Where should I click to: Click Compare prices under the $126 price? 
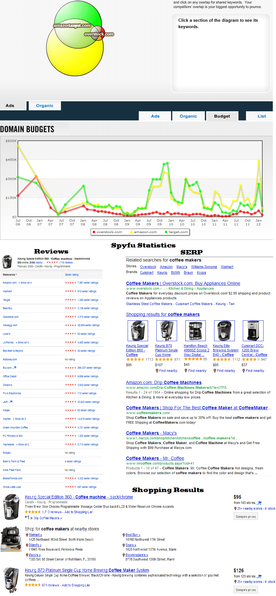pyautogui.click(x=246, y=590)
